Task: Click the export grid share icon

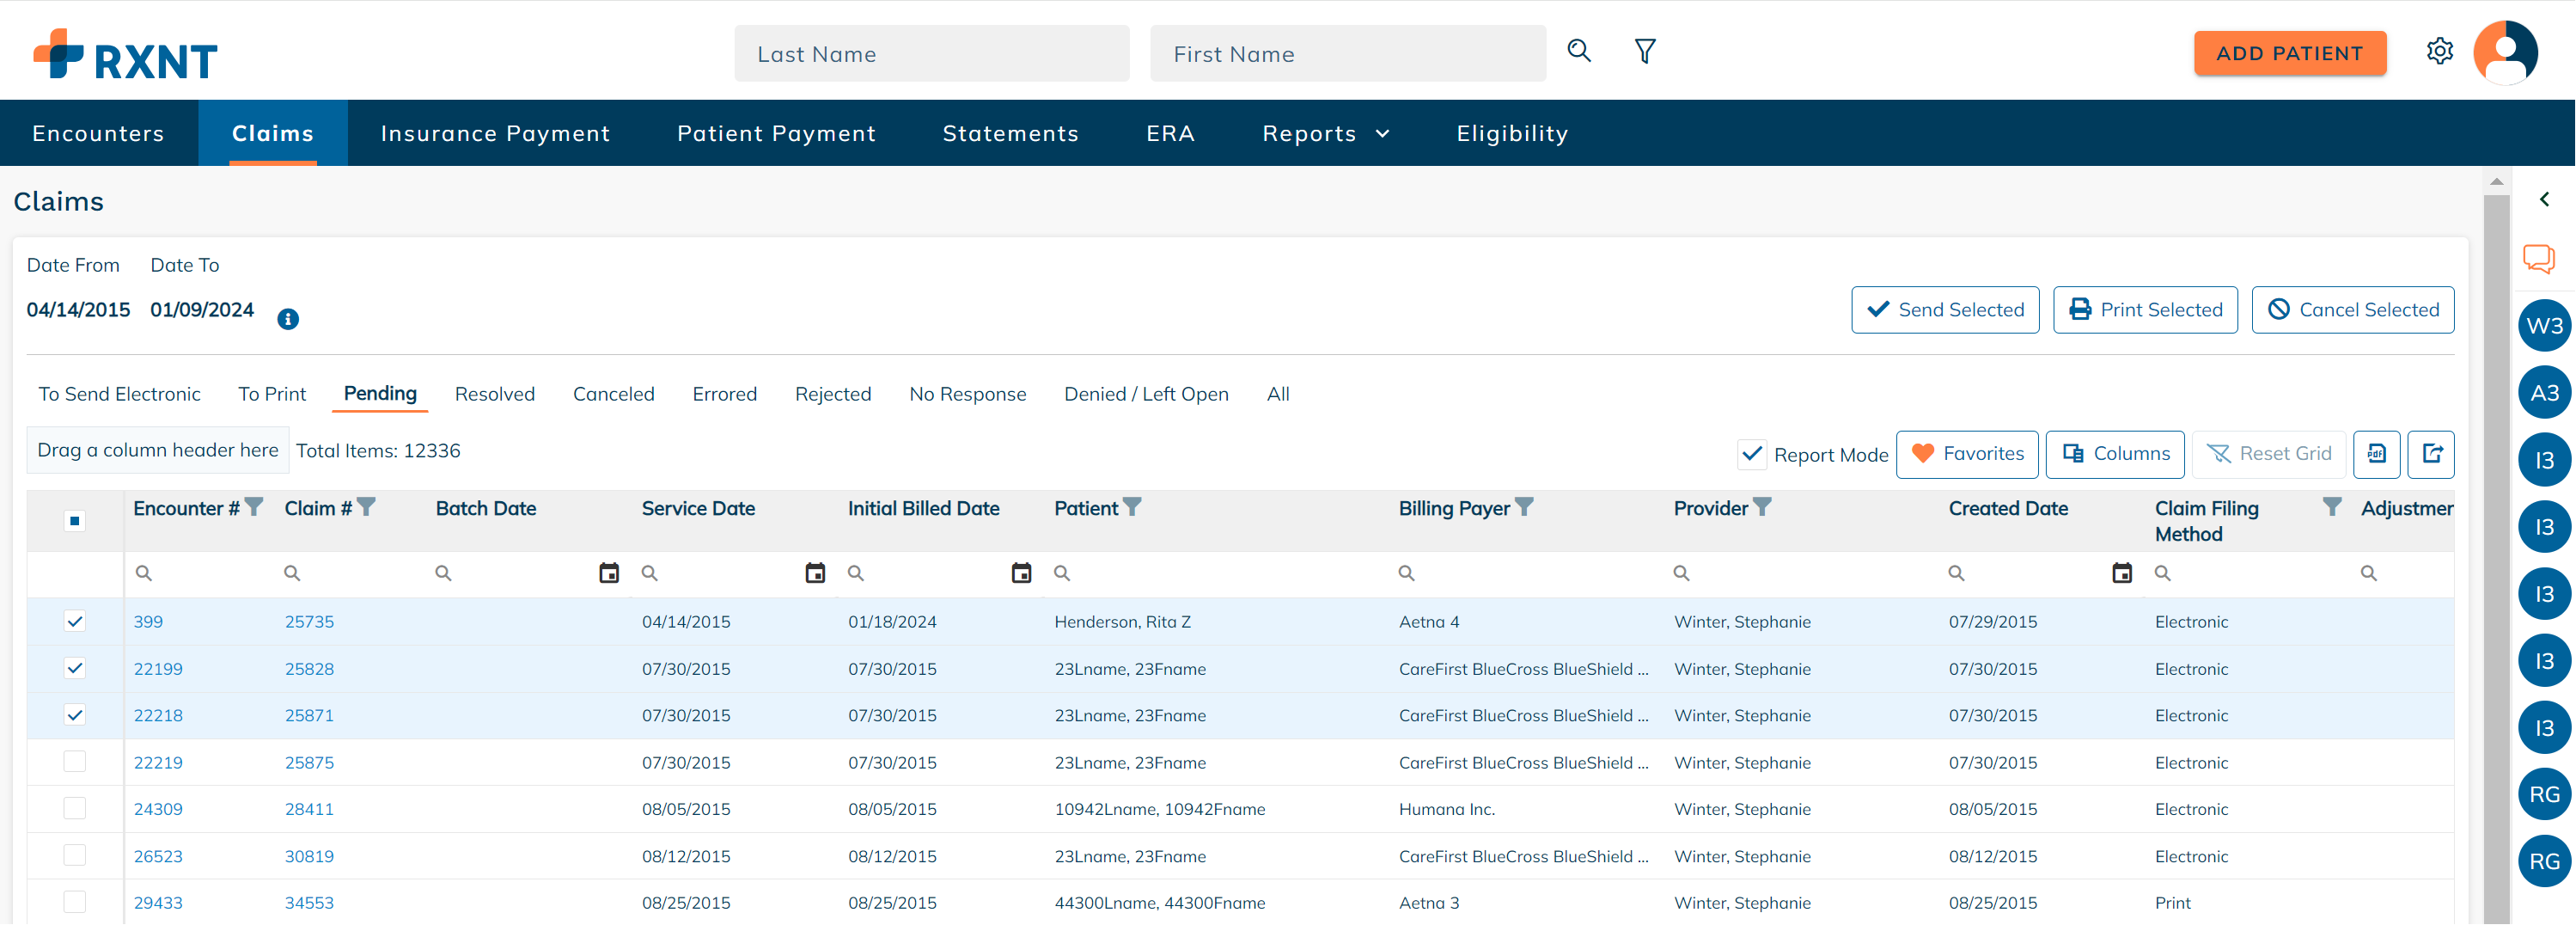Action: point(2431,454)
